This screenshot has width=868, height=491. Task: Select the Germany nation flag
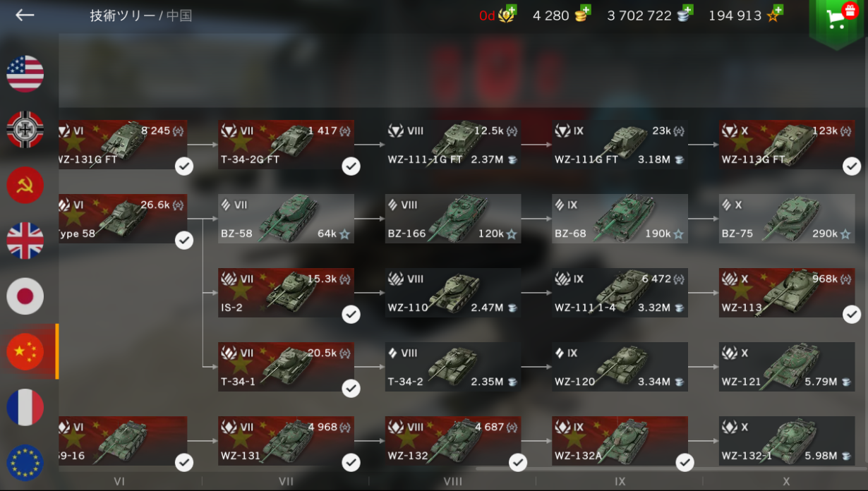point(25,129)
